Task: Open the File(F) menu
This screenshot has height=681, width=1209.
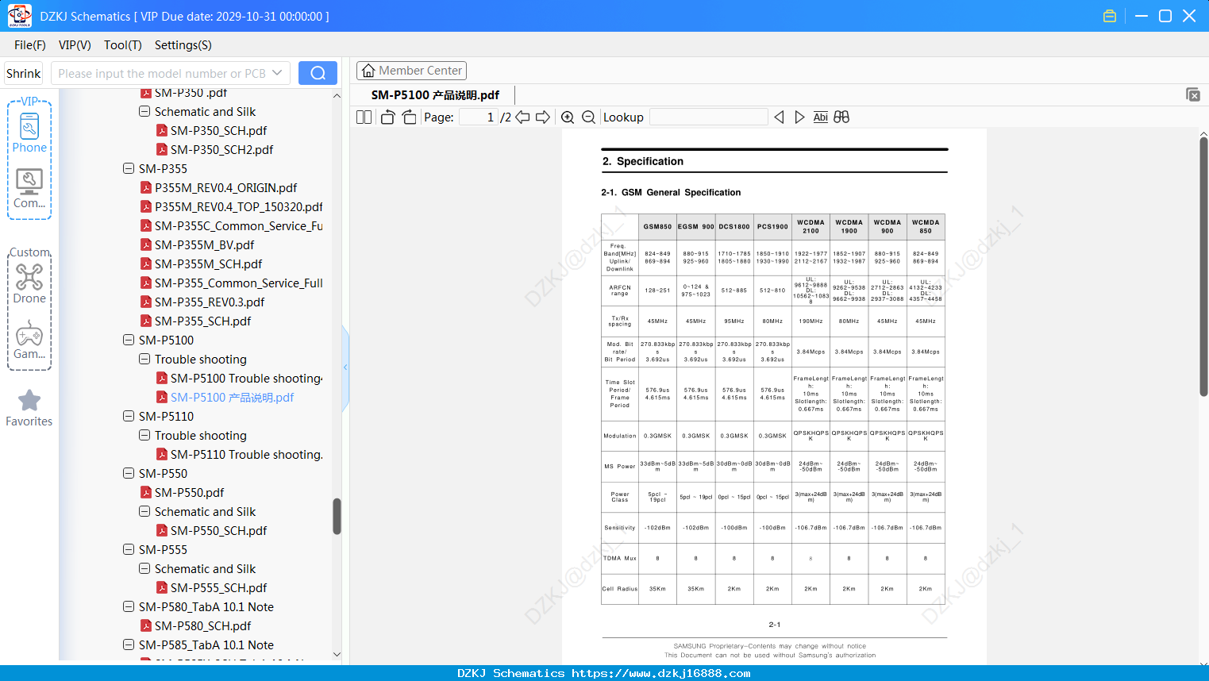Action: coord(30,45)
